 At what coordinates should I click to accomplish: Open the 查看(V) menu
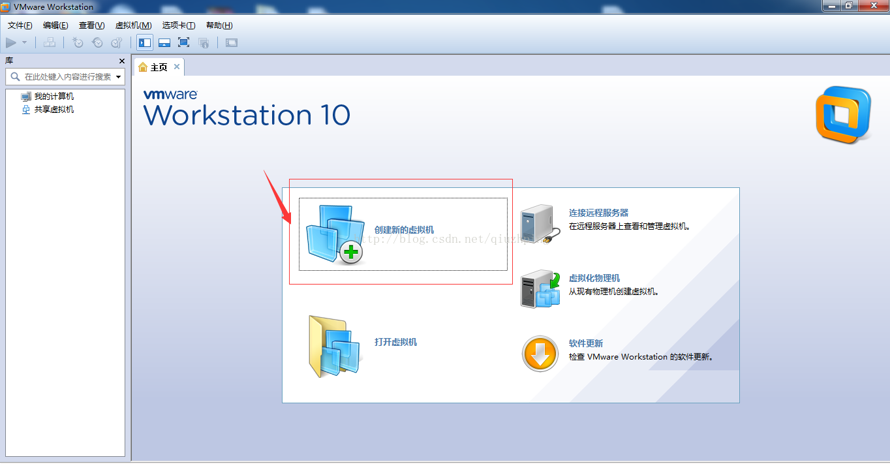(x=91, y=25)
